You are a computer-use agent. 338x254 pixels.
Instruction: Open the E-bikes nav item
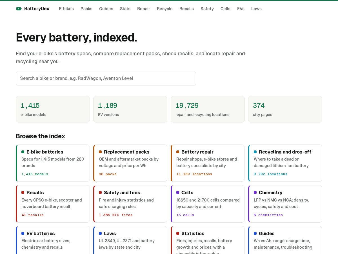tap(66, 9)
